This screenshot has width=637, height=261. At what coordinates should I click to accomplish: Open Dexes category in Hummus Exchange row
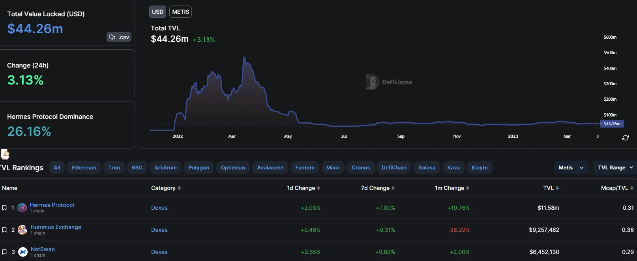[x=159, y=230]
